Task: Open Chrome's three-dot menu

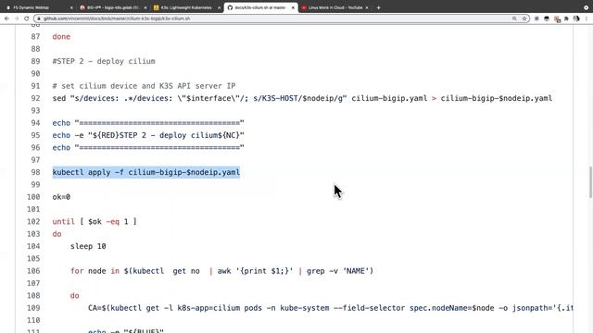Action: tap(587, 18)
